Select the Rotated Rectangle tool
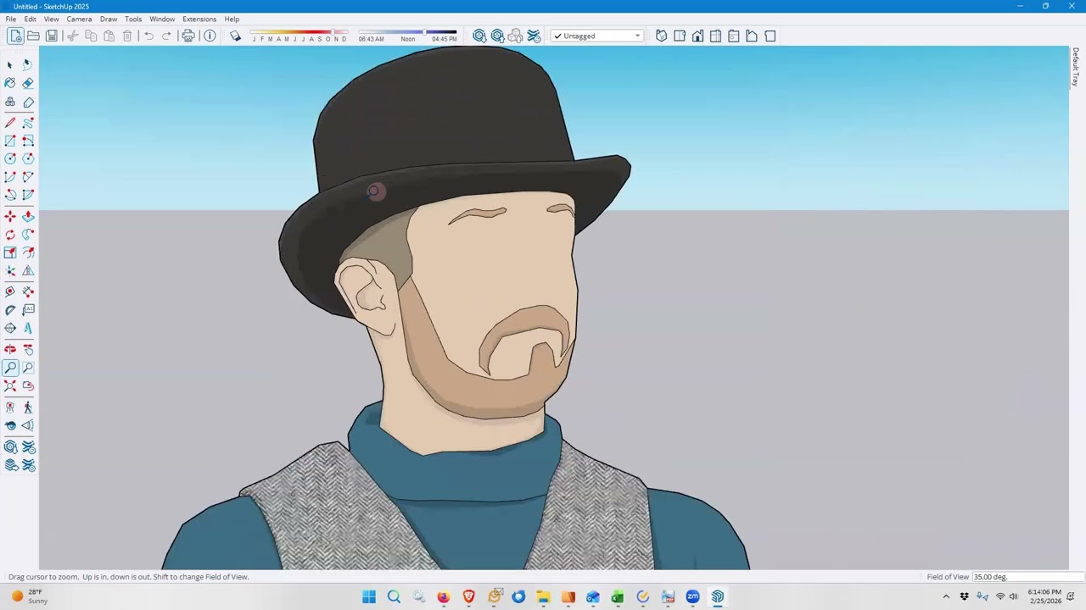This screenshot has width=1086, height=610. coord(28,141)
